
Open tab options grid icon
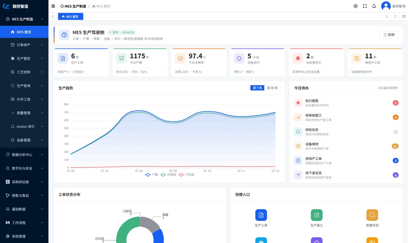pyautogui.click(x=404, y=16)
